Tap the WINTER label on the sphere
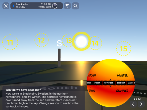 122,75
